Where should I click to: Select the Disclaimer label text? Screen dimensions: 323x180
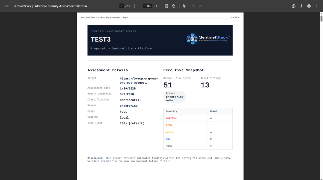pyautogui.click(x=96, y=158)
